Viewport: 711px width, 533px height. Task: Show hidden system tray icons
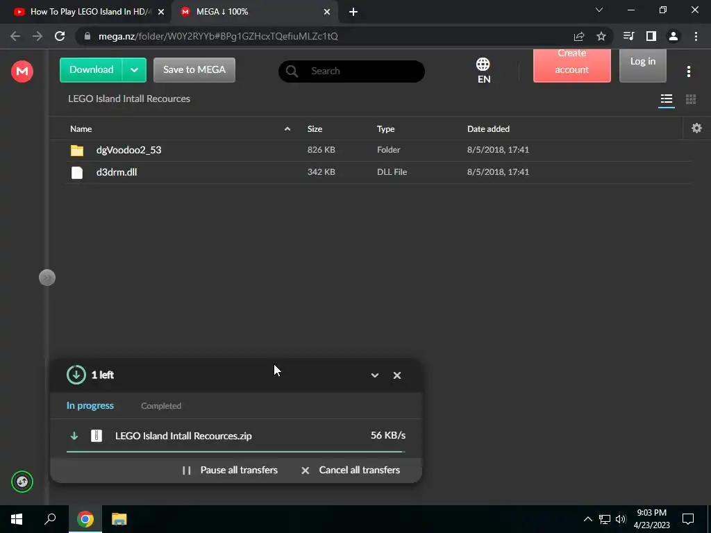(x=587, y=519)
